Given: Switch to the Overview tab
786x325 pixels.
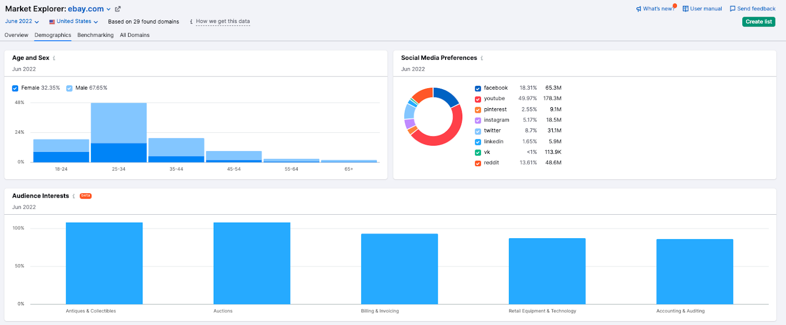Looking at the screenshot, I should pyautogui.click(x=16, y=35).
